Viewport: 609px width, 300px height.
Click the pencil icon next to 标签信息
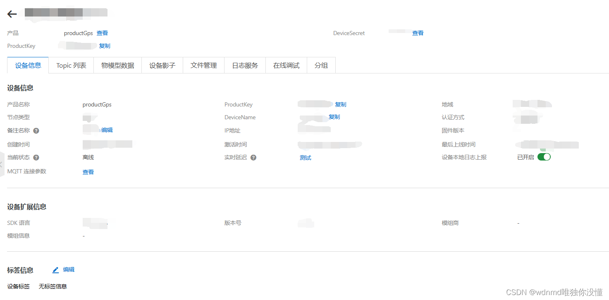[55, 269]
